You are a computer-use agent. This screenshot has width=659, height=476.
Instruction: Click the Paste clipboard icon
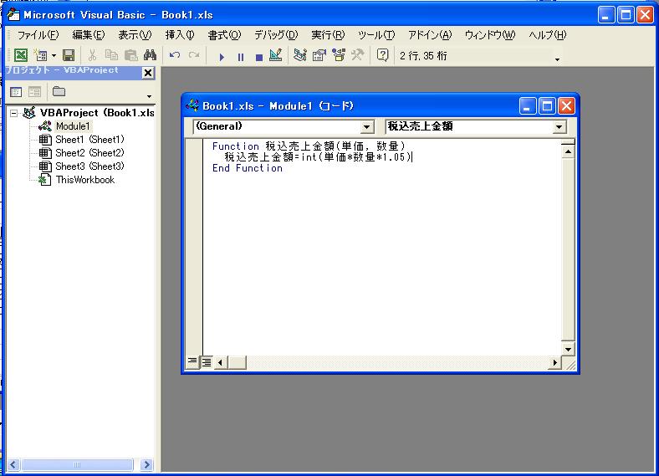131,55
